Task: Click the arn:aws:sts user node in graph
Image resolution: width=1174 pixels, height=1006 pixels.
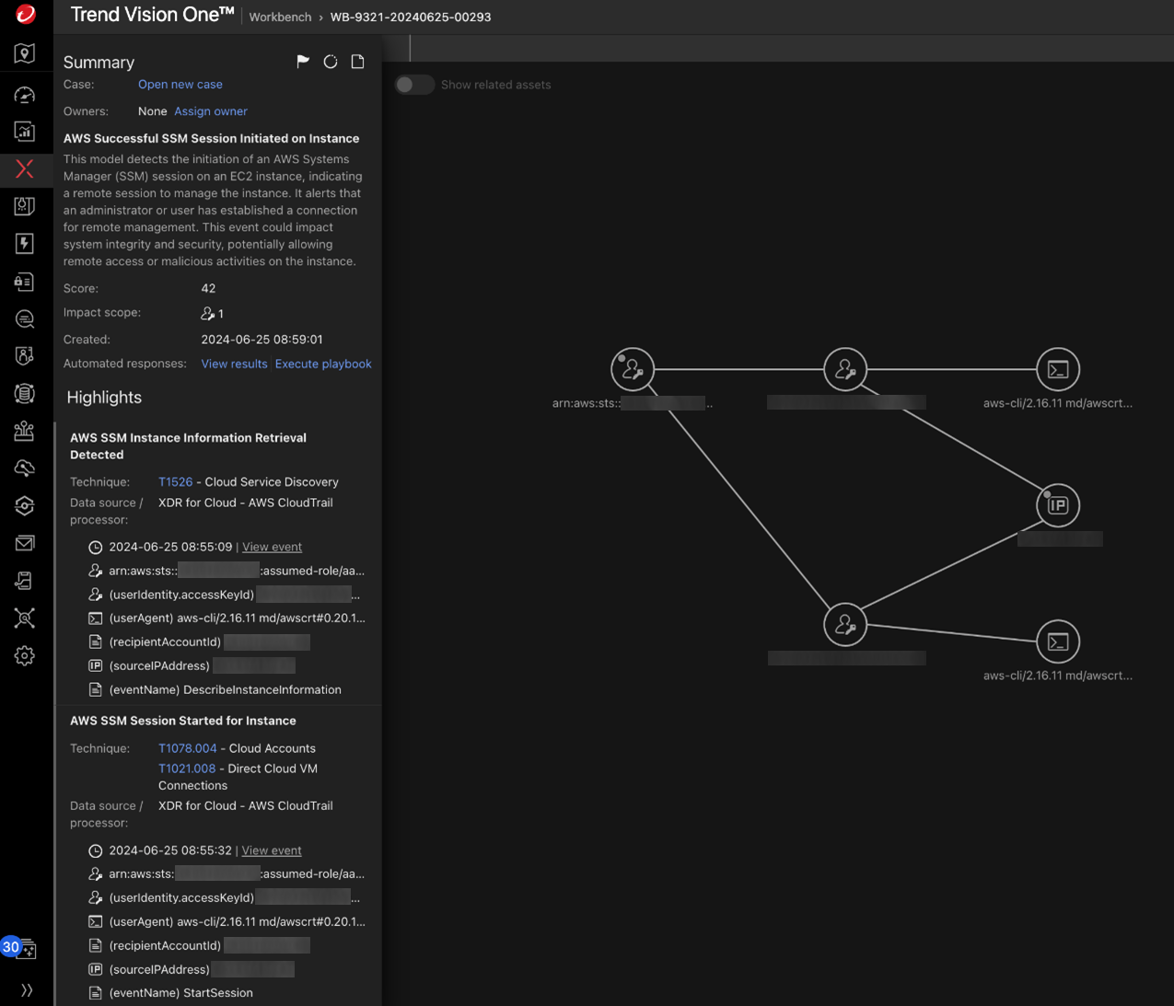Action: coord(633,370)
